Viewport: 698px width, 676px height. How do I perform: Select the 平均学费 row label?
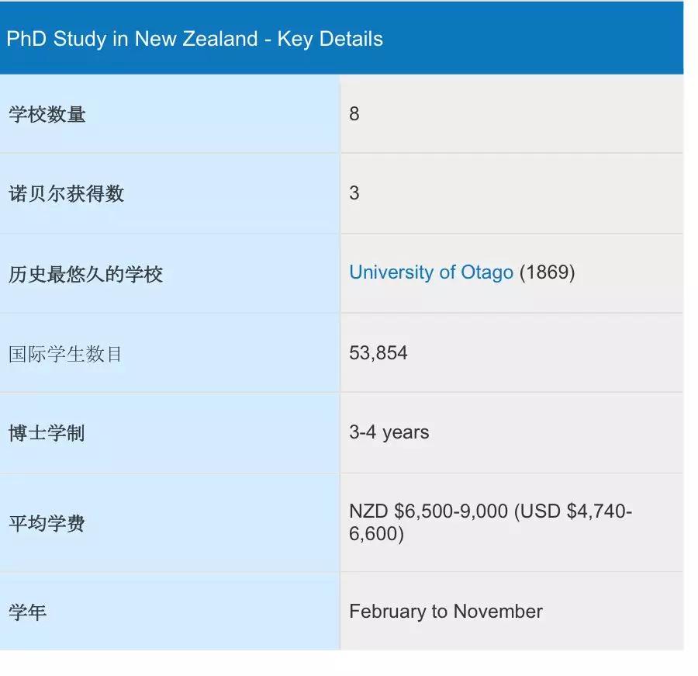(47, 522)
